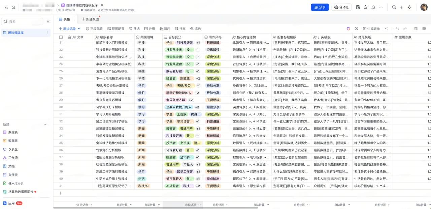
Task: Open the 筛选 filter options
Action: pyautogui.click(x=134, y=29)
